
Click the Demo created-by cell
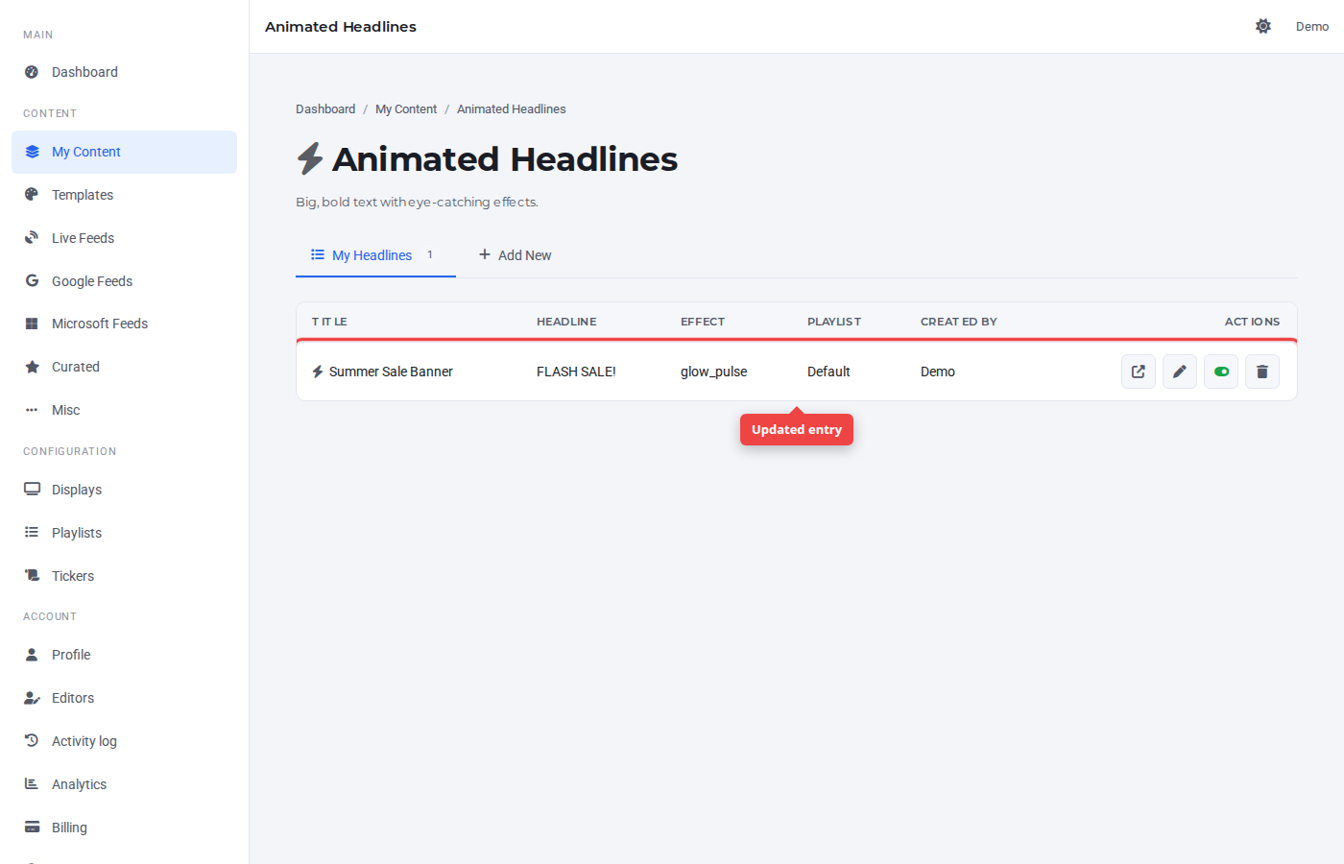click(x=938, y=372)
